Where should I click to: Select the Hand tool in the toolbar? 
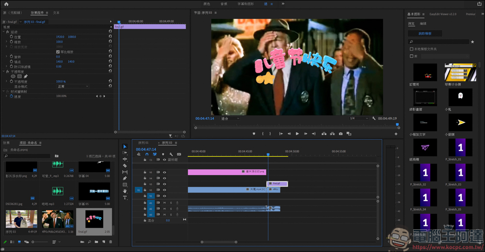pyautogui.click(x=125, y=191)
